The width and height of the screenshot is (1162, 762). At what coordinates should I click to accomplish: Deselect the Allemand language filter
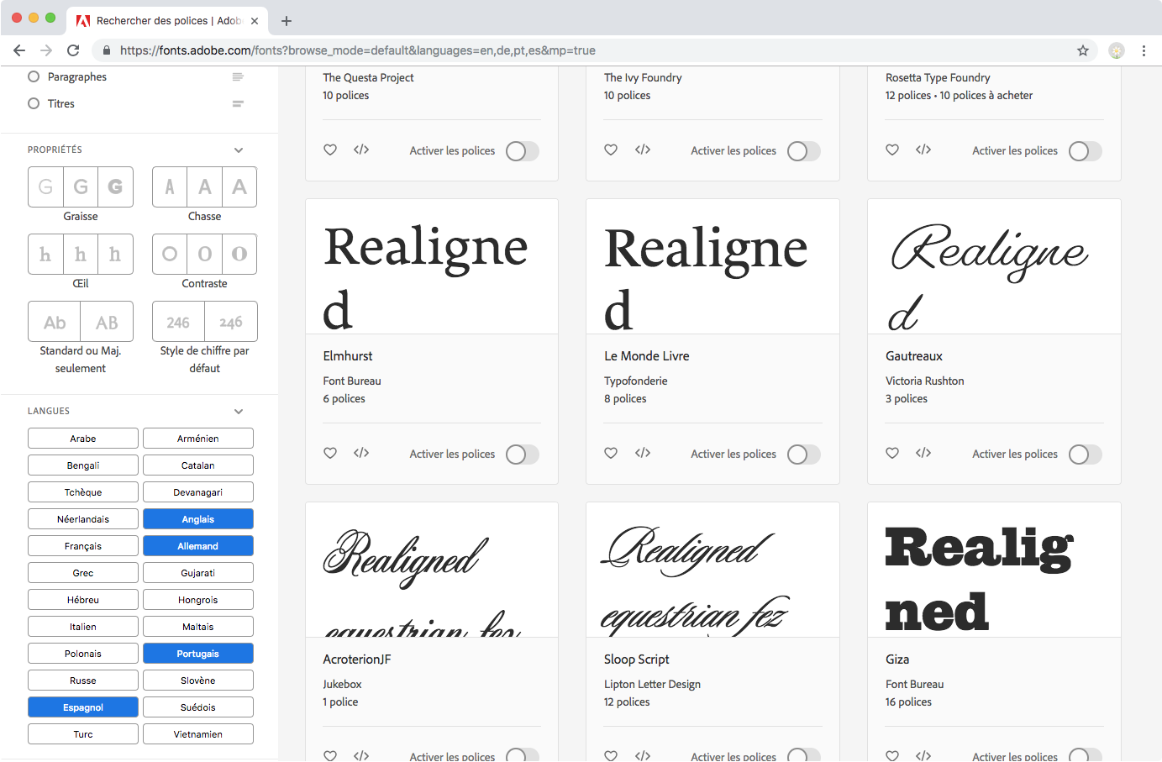pyautogui.click(x=198, y=546)
